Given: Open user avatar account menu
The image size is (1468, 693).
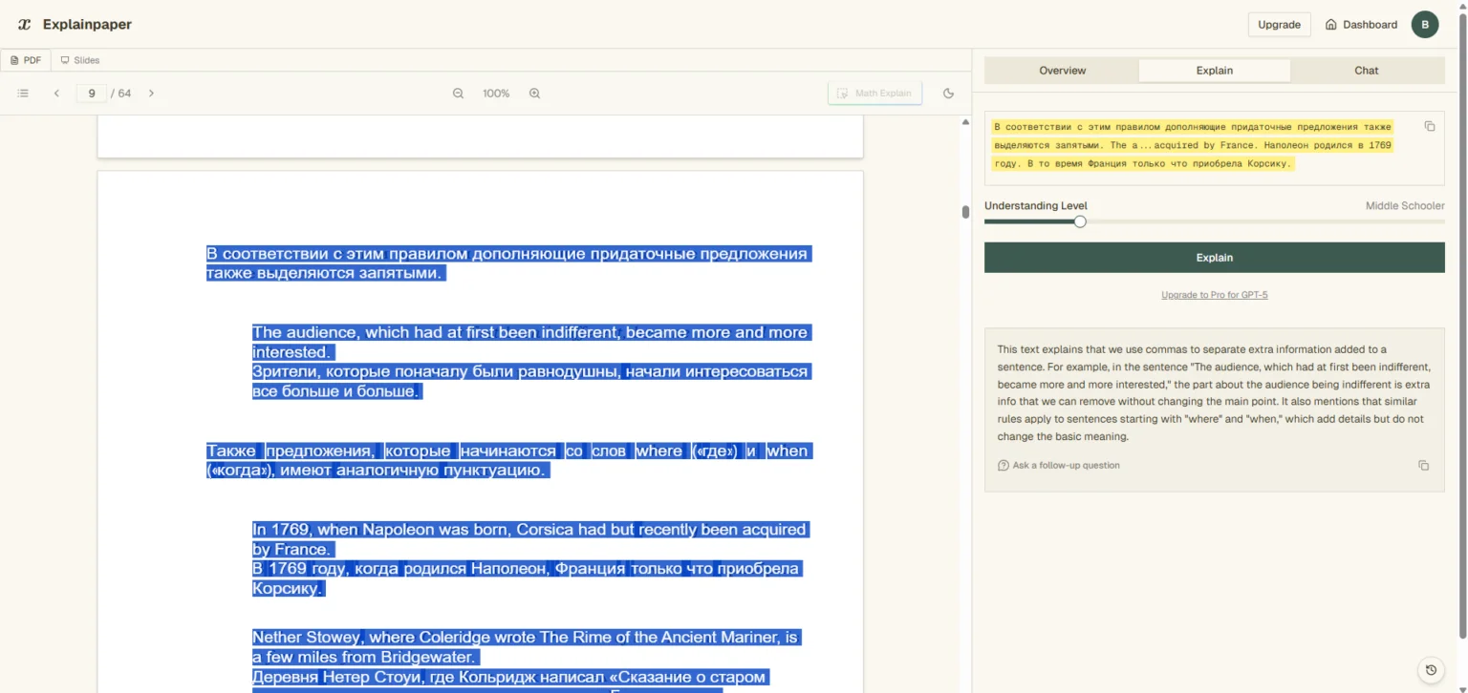Looking at the screenshot, I should [x=1424, y=25].
